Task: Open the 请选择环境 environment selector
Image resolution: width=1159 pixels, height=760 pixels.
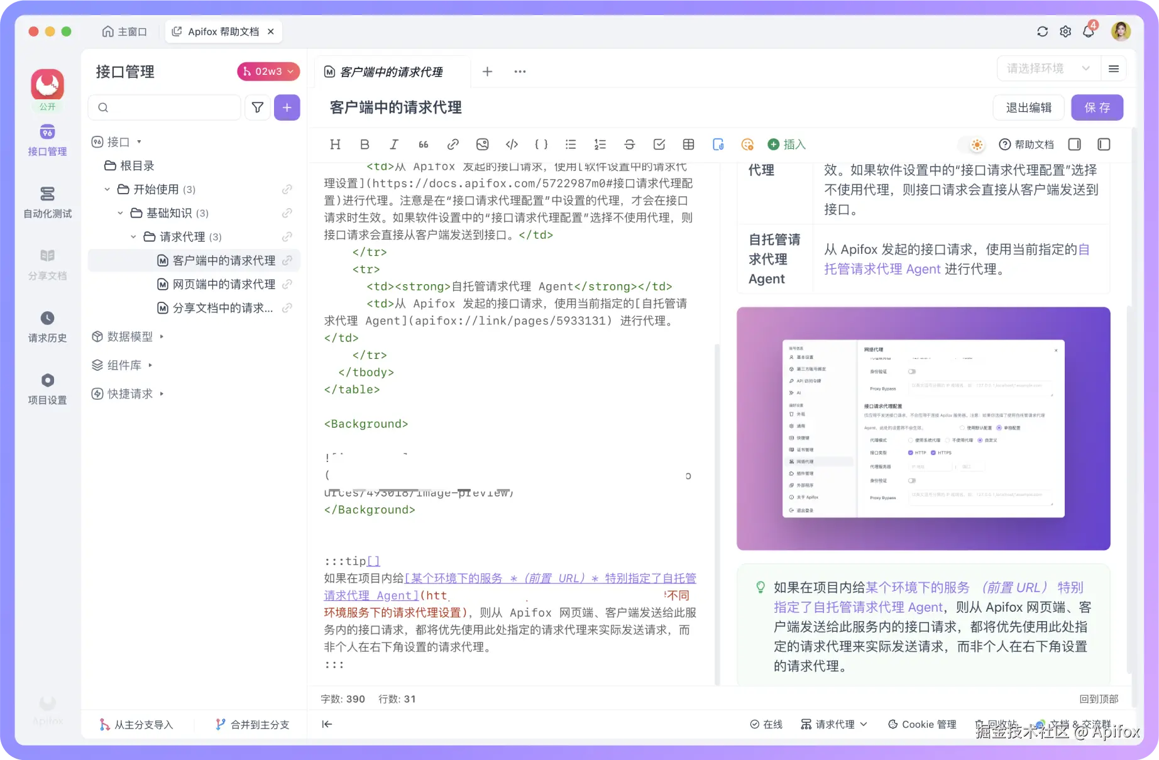Action: [x=1045, y=69]
